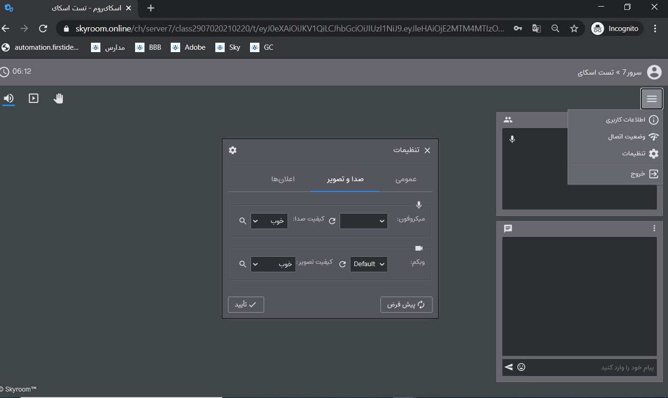Click the magnifier next to video quality
Viewport: 668px width, 398px height.
(243, 264)
